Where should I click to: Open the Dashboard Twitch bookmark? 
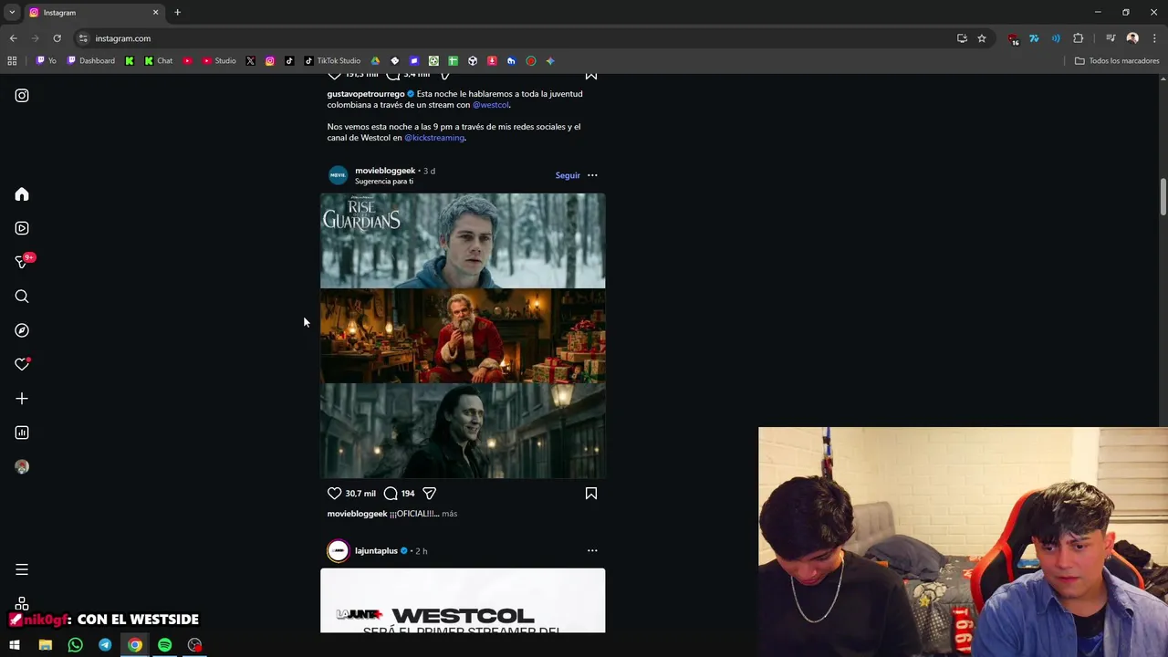click(x=91, y=61)
